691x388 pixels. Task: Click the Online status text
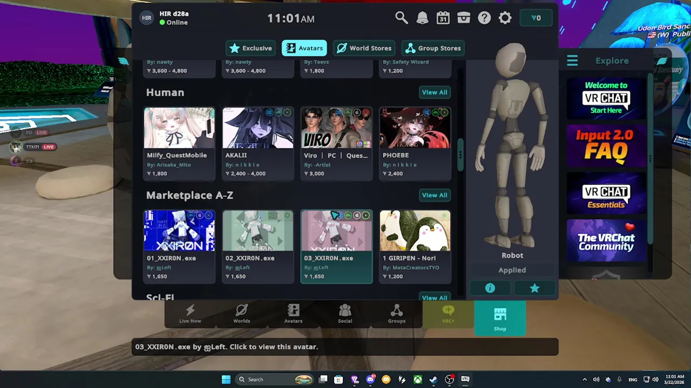[177, 23]
